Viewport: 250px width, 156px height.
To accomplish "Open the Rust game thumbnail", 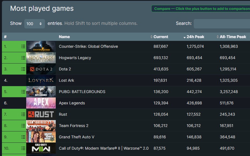I will click(41, 114).
